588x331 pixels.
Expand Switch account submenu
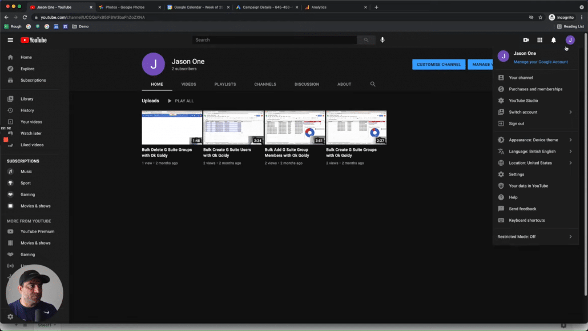click(x=535, y=112)
